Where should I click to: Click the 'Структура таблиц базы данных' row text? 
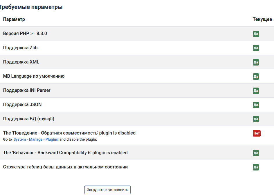tap(65, 167)
